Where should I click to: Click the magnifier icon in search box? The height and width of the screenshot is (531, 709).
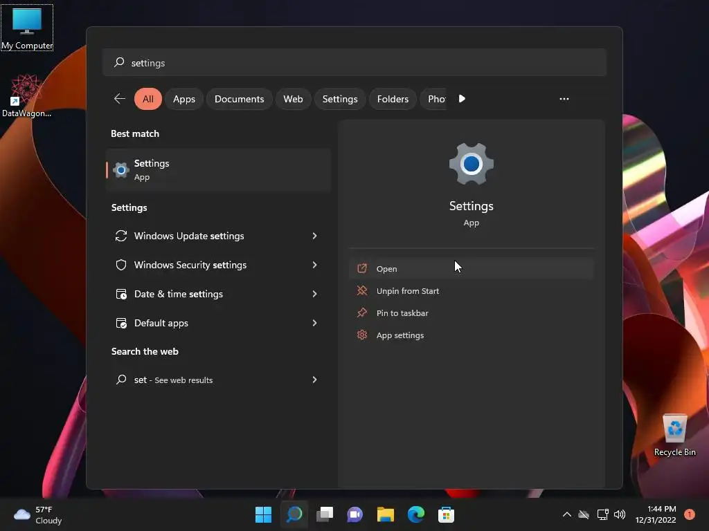point(119,62)
